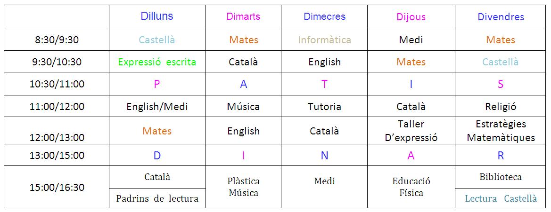551x212 pixels.
Task: Click the Religió cell on Divendres
Action: point(501,107)
